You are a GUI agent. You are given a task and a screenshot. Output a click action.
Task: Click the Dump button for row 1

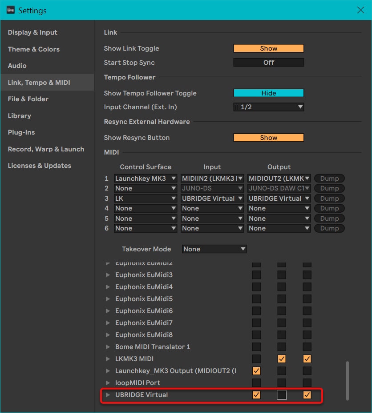point(329,179)
